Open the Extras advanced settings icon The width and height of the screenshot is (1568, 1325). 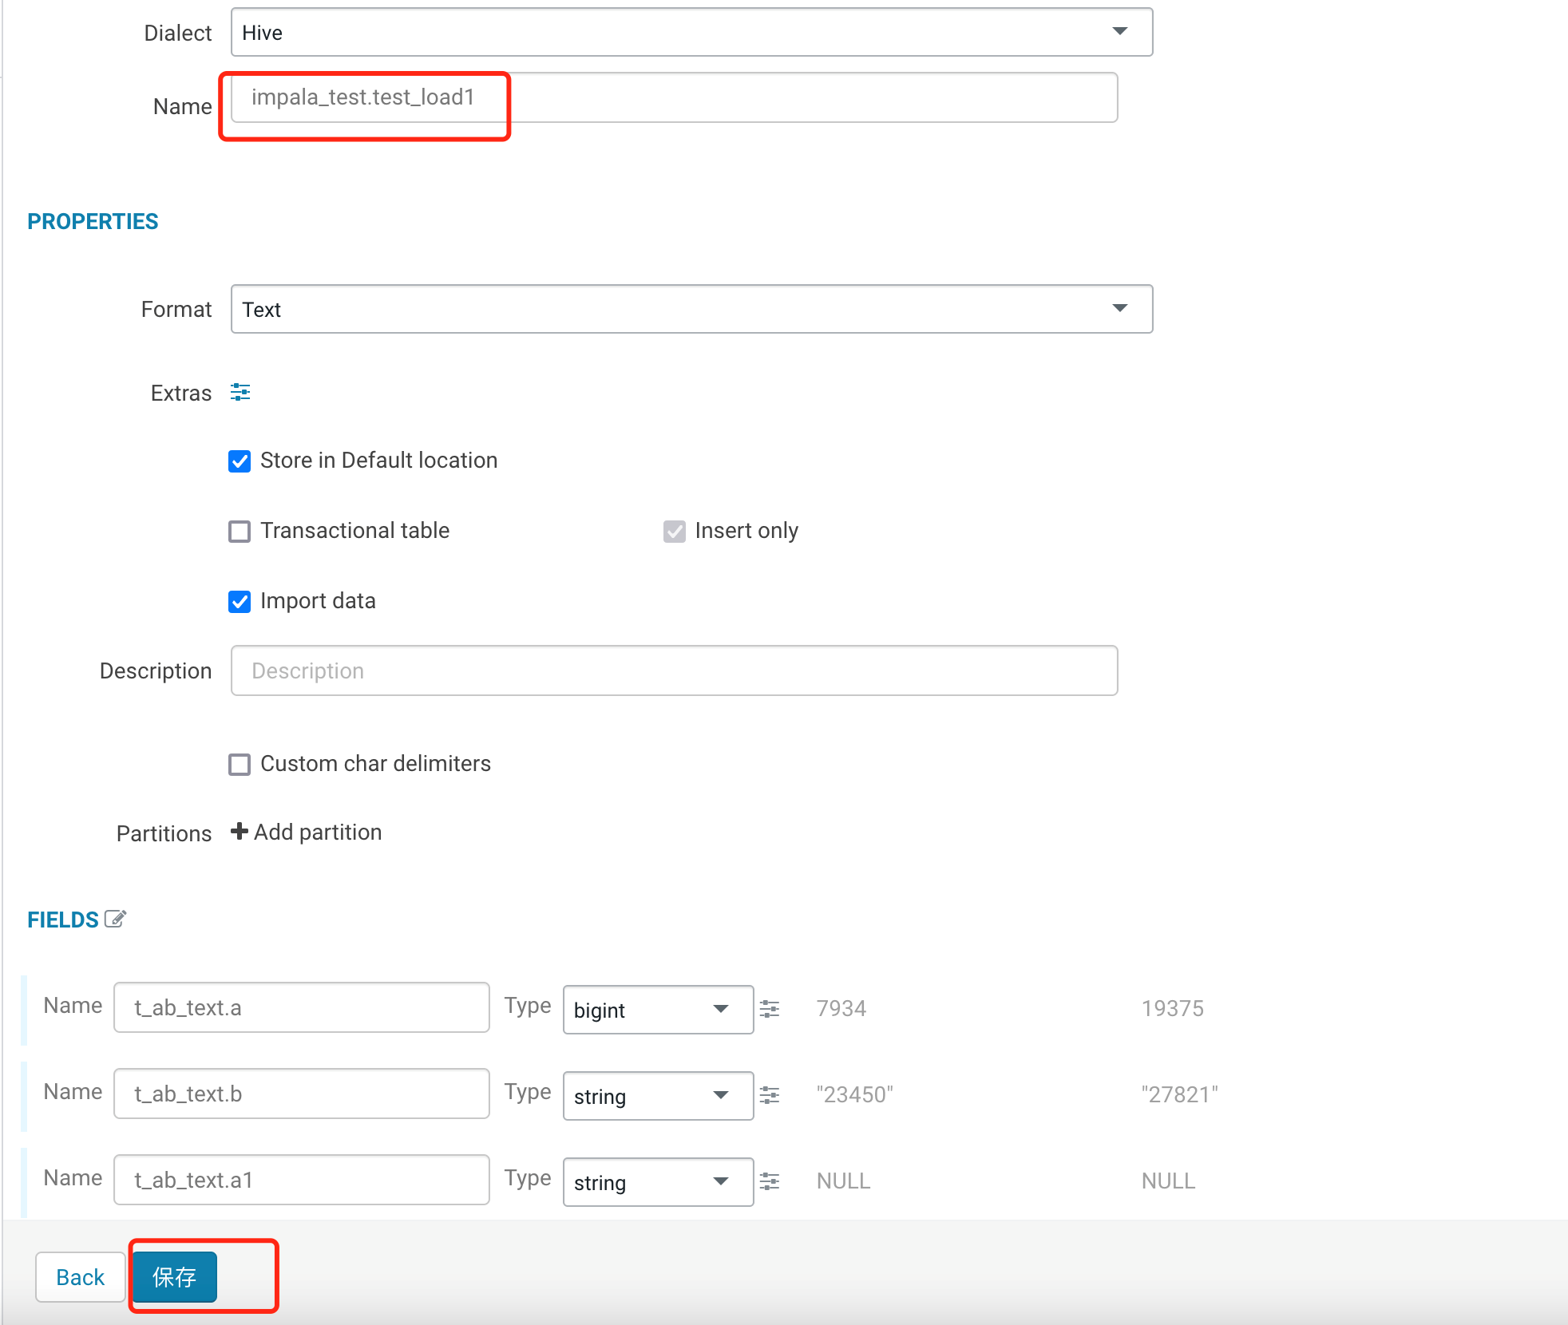pyautogui.click(x=240, y=392)
